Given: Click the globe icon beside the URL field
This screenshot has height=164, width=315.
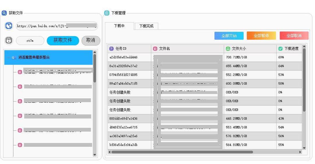Looking at the screenshot, I should click(x=9, y=26).
